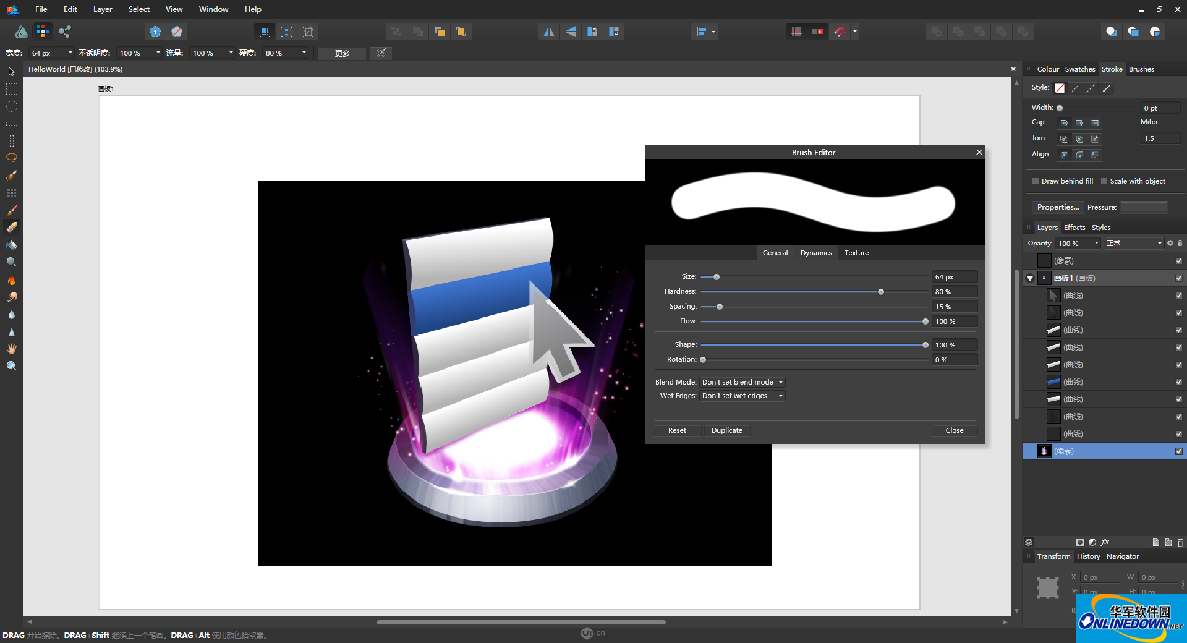
Task: Select the Elliptical Marquee tool
Action: click(x=11, y=106)
